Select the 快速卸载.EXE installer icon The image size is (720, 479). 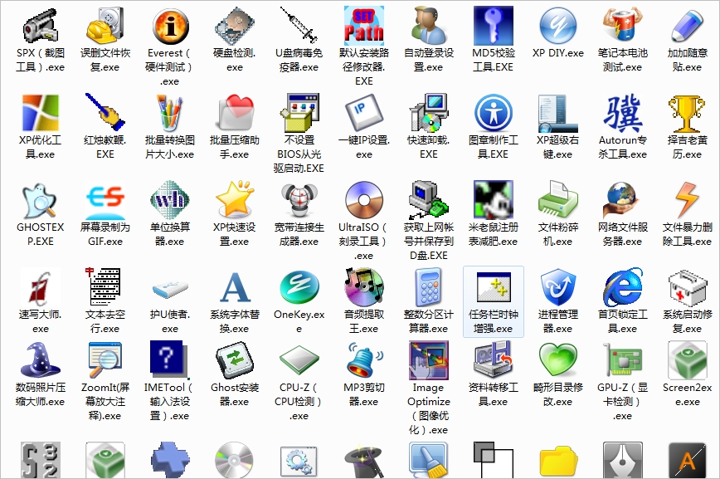[428, 113]
